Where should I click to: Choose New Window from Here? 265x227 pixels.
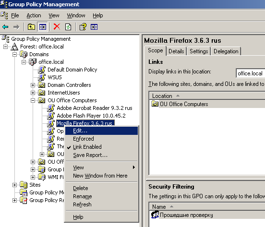102,176
